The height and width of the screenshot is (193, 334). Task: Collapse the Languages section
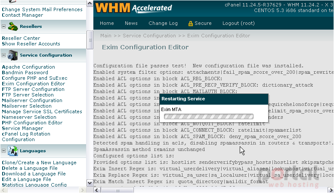click(x=3, y=151)
